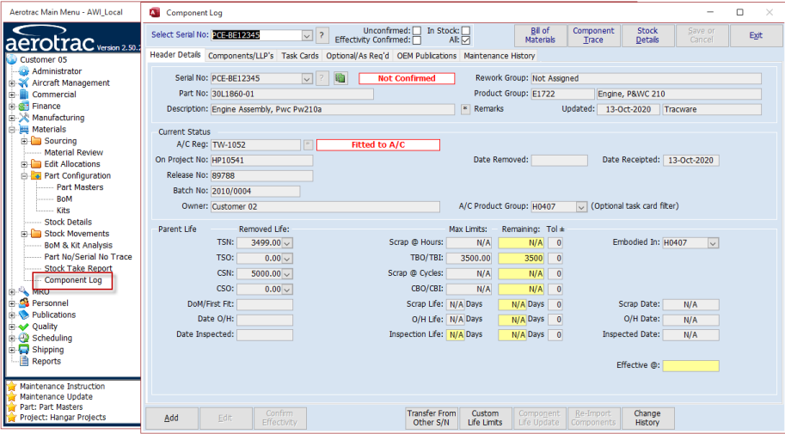Click the yellow Effective @ field
Image resolution: width=785 pixels, height=434 pixels.
click(x=690, y=366)
